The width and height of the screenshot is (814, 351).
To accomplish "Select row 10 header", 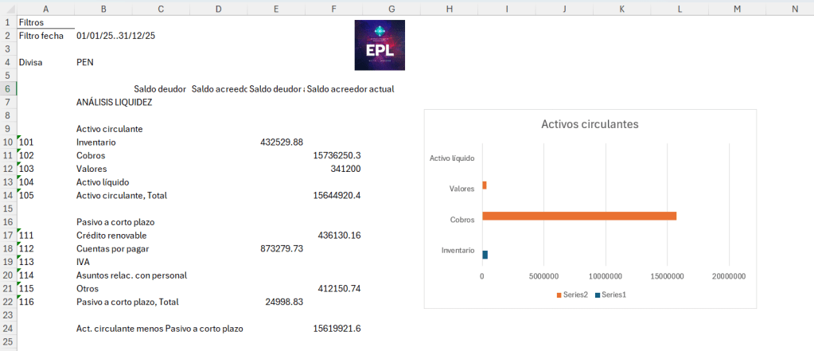I will point(8,142).
